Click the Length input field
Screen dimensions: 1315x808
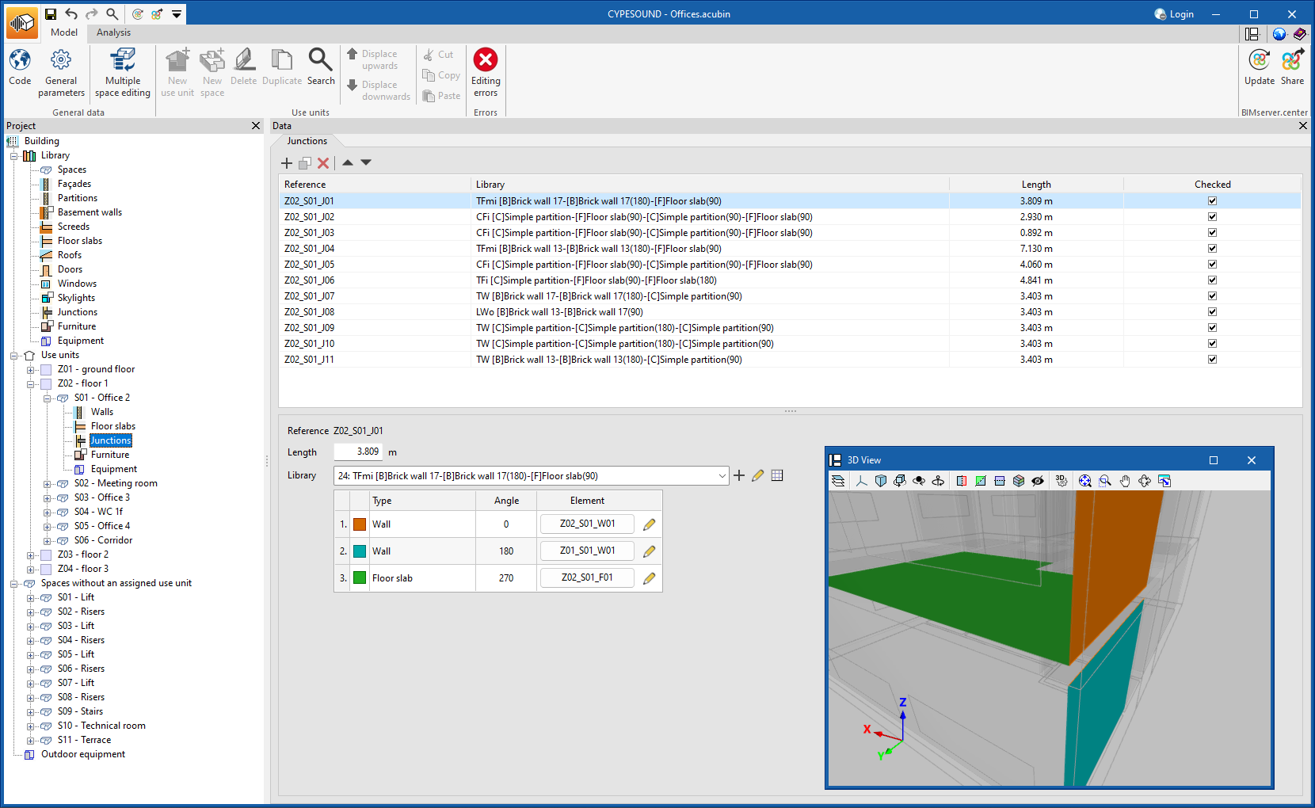click(358, 452)
